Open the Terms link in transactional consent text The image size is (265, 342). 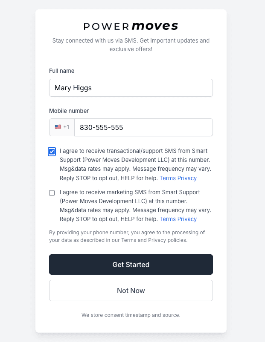pyautogui.click(x=168, y=178)
